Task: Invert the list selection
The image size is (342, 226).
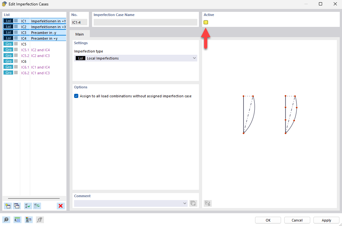Action: (37, 206)
